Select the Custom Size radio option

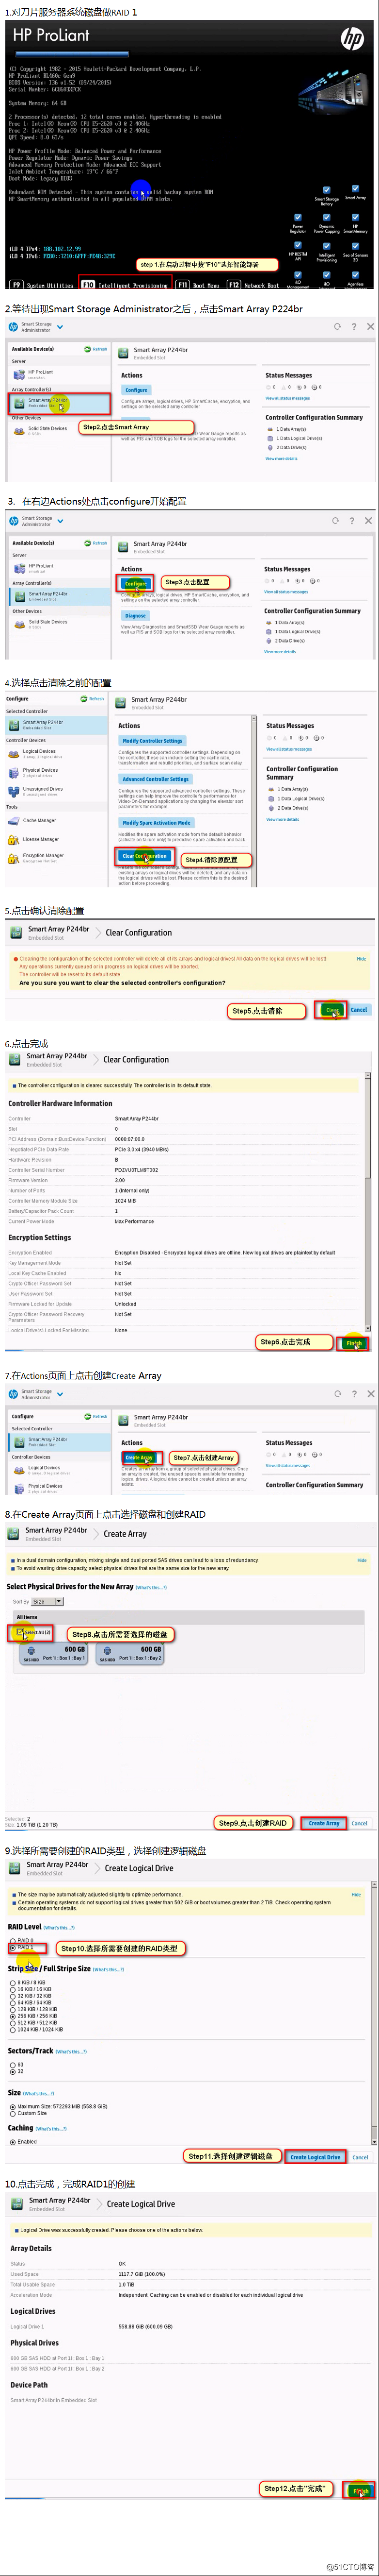(x=13, y=2113)
